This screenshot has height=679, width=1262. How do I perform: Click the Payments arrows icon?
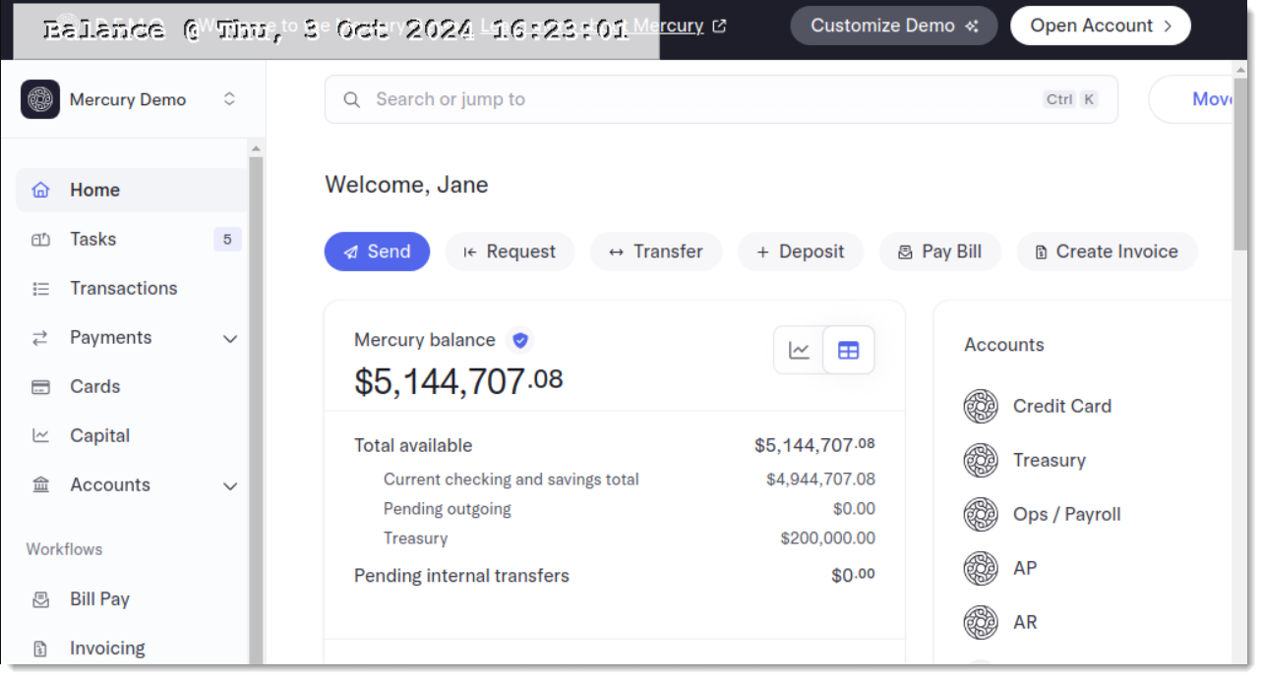tap(40, 337)
